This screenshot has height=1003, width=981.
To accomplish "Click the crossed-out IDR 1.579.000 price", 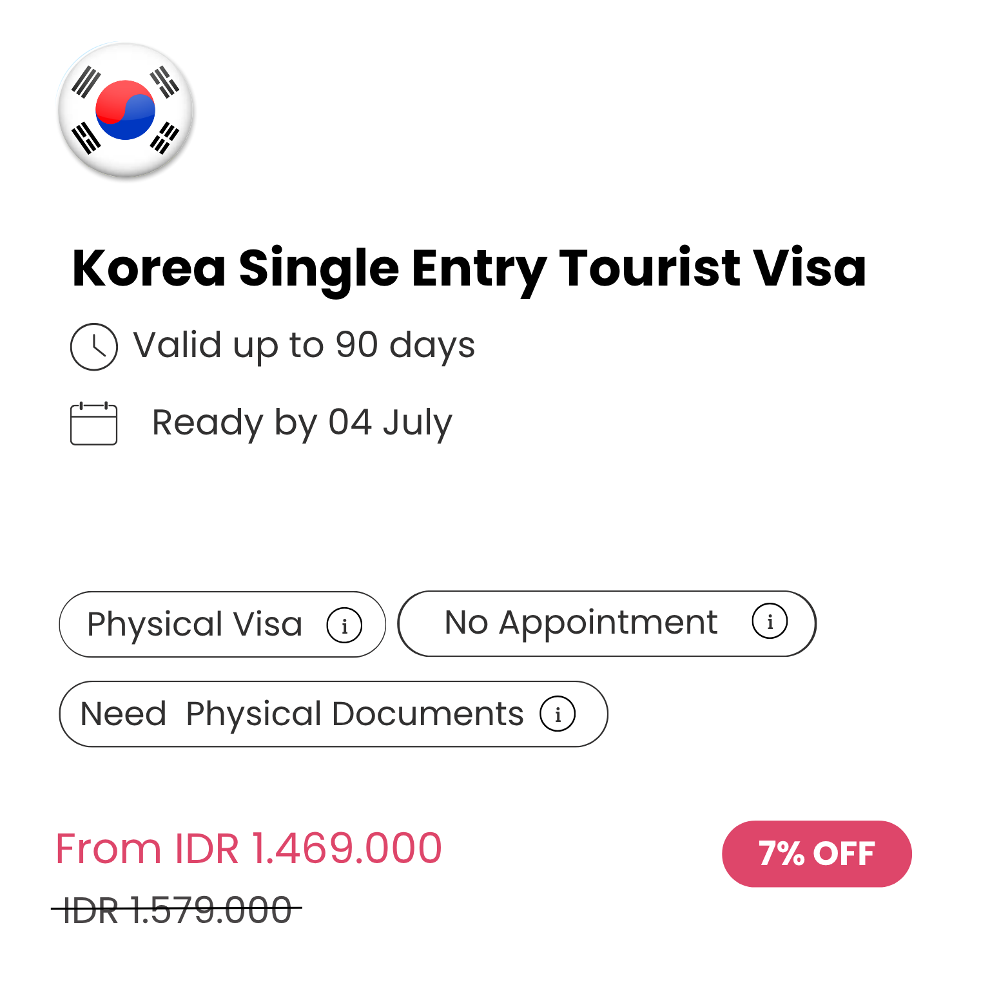I will (x=177, y=910).
